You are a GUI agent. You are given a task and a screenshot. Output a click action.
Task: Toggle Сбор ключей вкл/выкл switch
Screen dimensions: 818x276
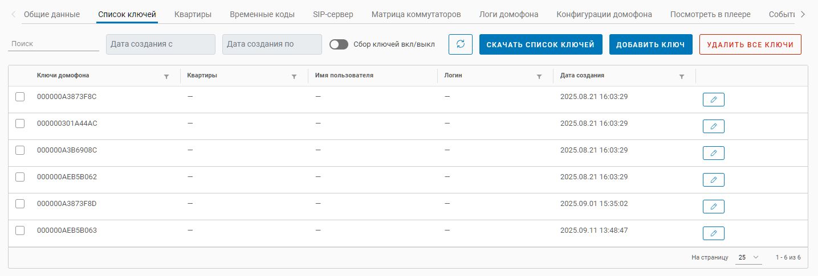point(339,44)
